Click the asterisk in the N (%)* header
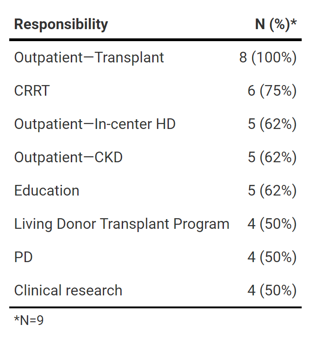 click(293, 21)
